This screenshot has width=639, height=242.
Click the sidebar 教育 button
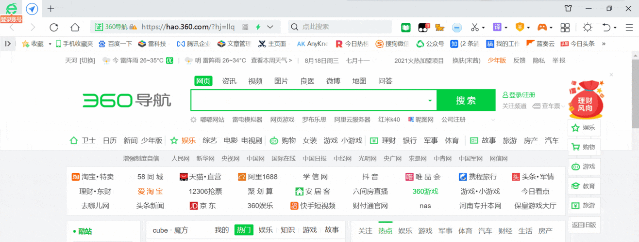(584, 186)
